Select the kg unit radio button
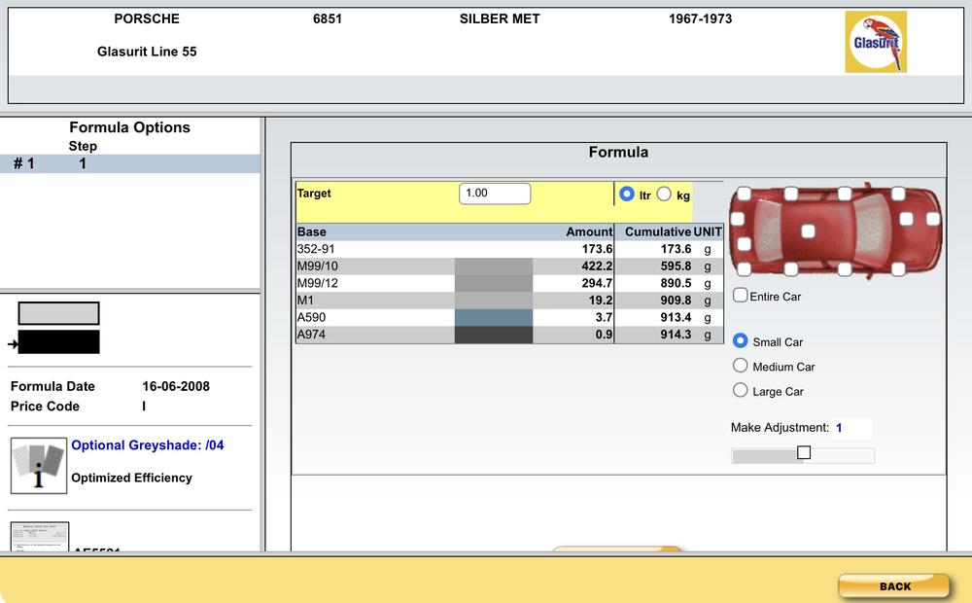Viewport: 972px width, 603px height. click(x=664, y=195)
